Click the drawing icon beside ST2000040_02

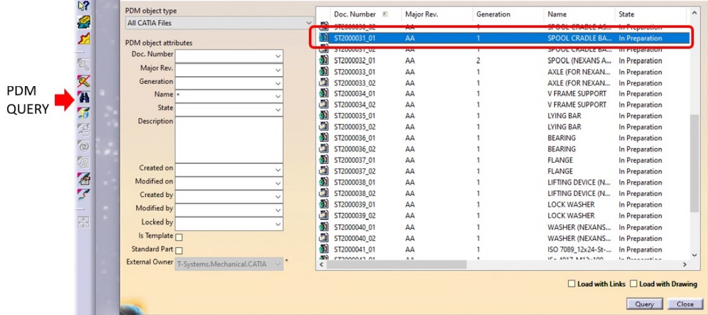[x=324, y=238]
